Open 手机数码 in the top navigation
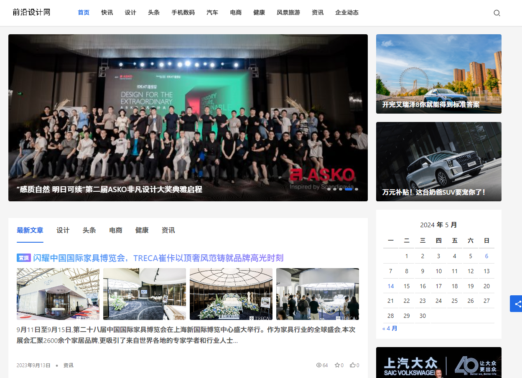This screenshot has height=378, width=522. 183,13
